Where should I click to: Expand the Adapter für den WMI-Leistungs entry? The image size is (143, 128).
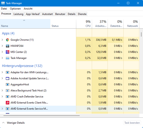[x=2, y=72]
